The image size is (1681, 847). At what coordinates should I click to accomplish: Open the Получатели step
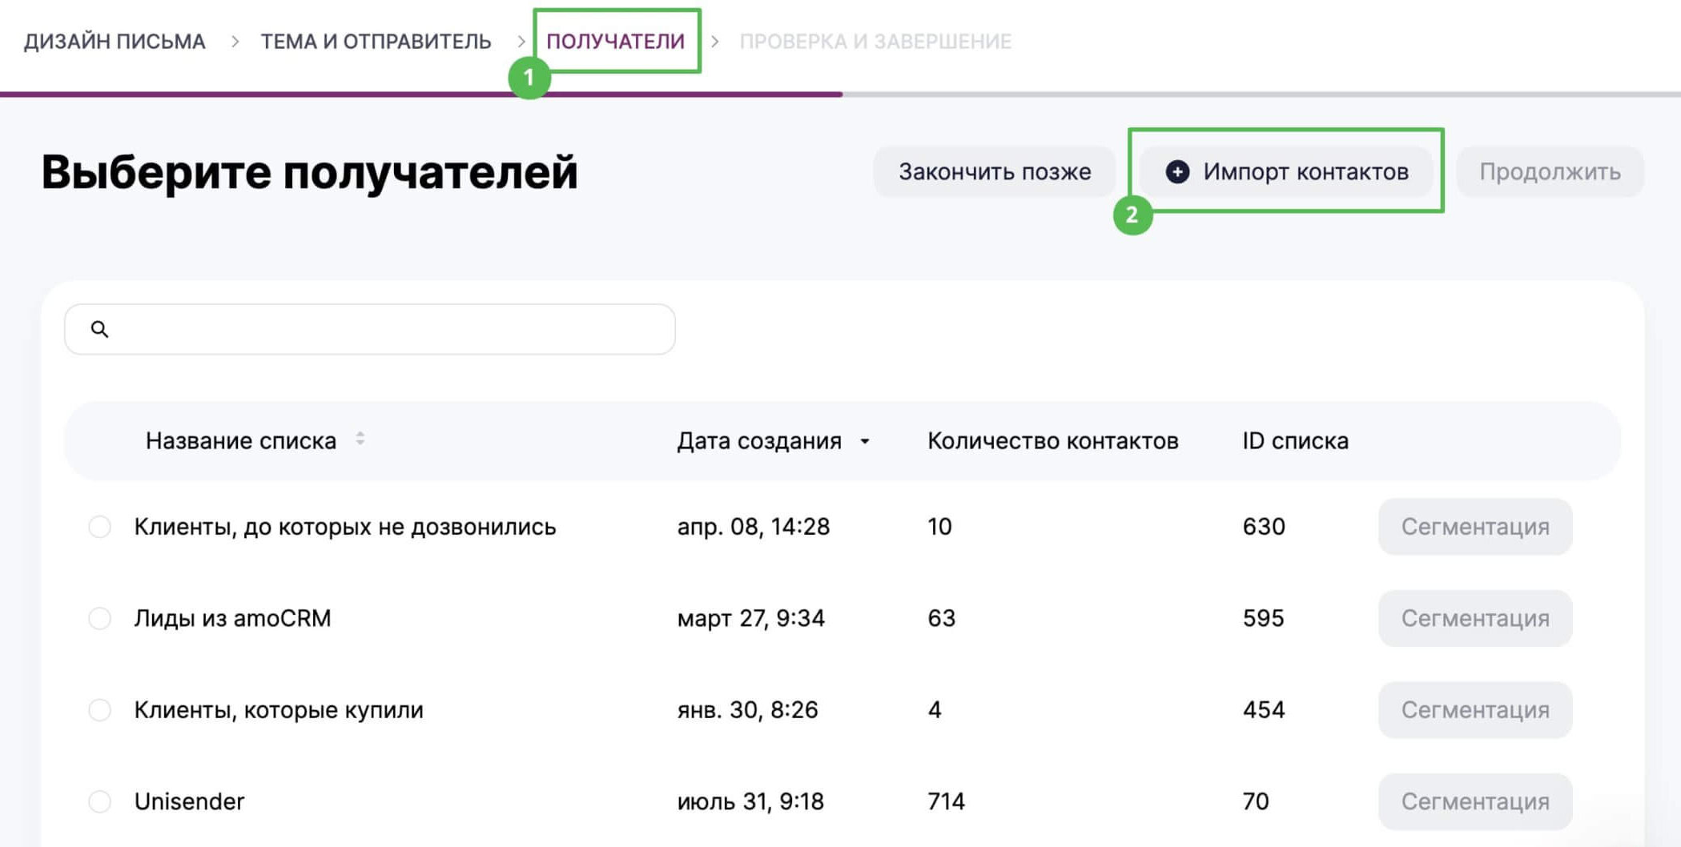pyautogui.click(x=616, y=41)
